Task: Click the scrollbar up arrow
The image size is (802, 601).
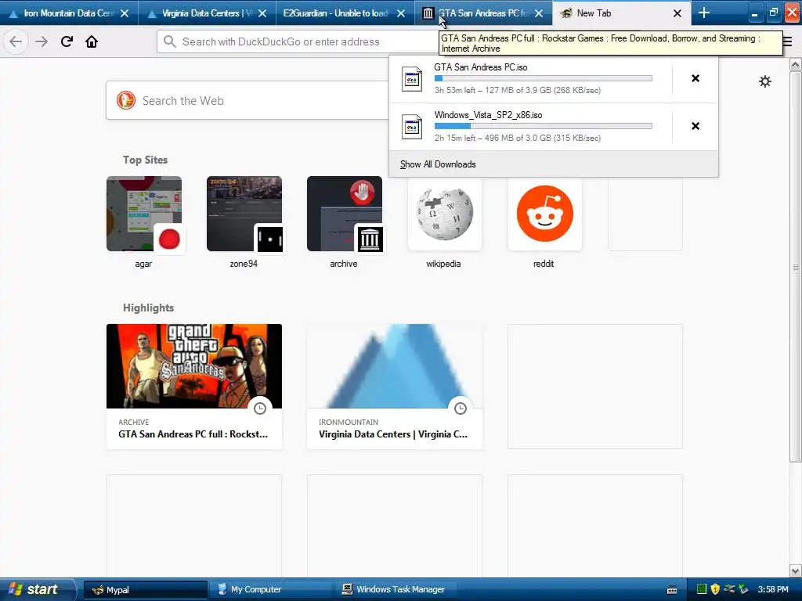Action: tap(796, 64)
